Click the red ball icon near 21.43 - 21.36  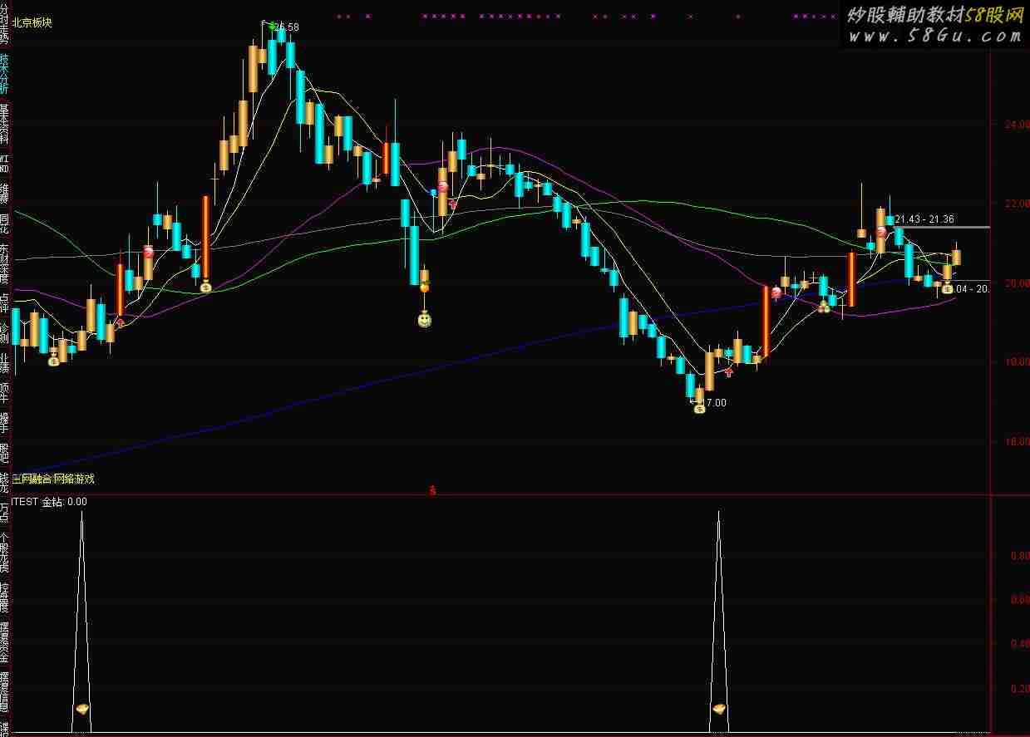880,232
